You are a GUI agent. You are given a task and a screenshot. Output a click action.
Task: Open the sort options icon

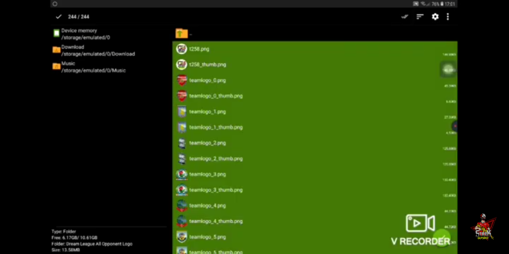point(420,17)
